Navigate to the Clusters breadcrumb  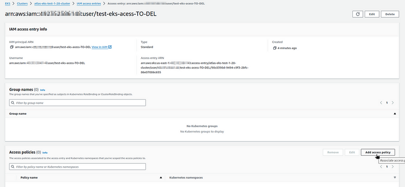pos(22,4)
